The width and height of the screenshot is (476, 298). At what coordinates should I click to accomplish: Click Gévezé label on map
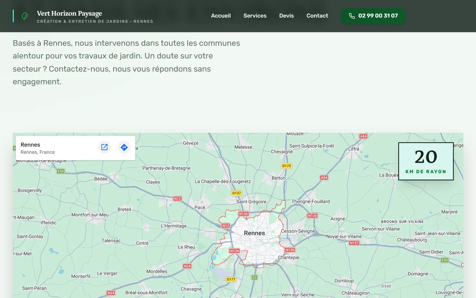pos(191,143)
